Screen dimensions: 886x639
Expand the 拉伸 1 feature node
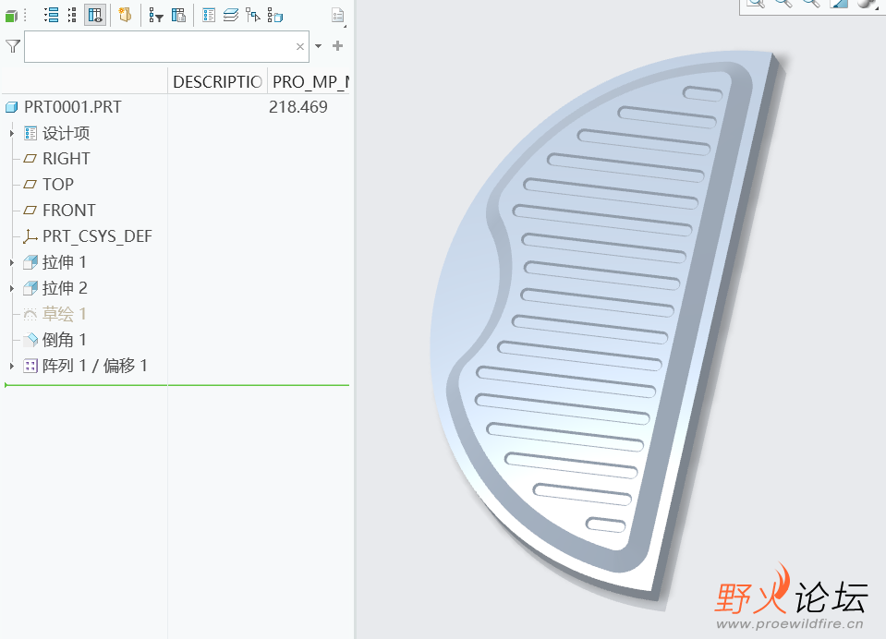(11, 262)
